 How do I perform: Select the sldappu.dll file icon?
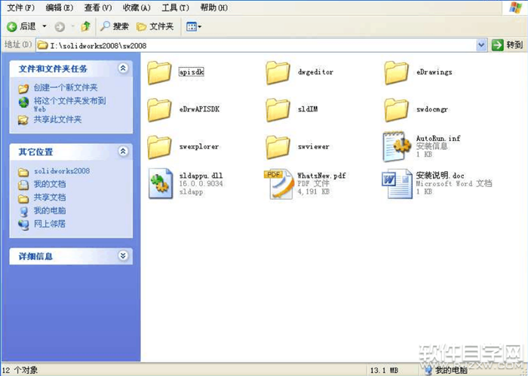(x=161, y=184)
